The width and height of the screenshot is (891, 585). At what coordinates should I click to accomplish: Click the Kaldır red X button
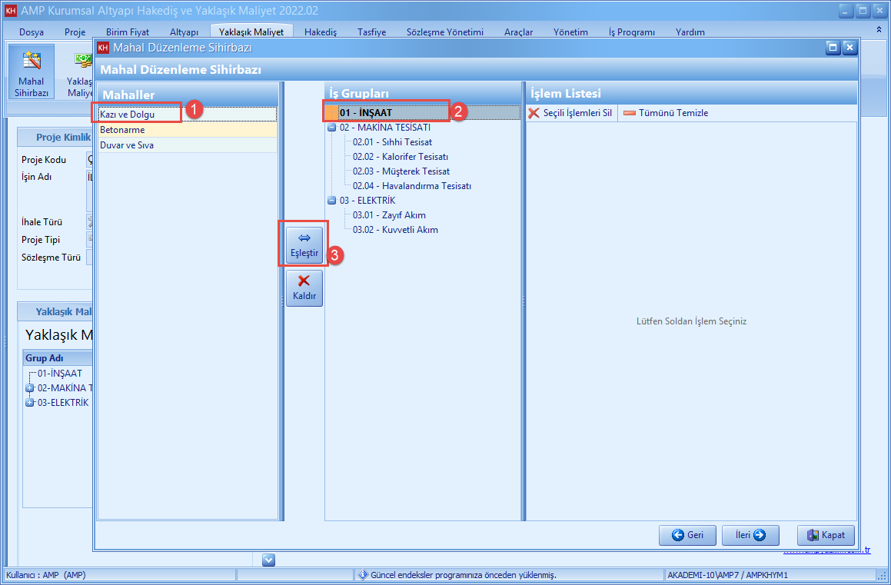304,288
